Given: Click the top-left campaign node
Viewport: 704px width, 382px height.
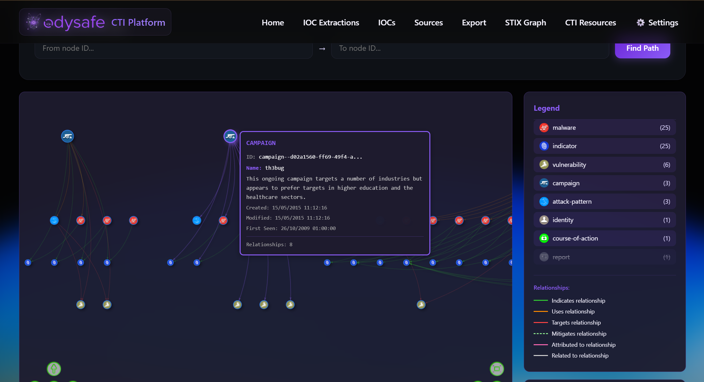Looking at the screenshot, I should pyautogui.click(x=67, y=136).
